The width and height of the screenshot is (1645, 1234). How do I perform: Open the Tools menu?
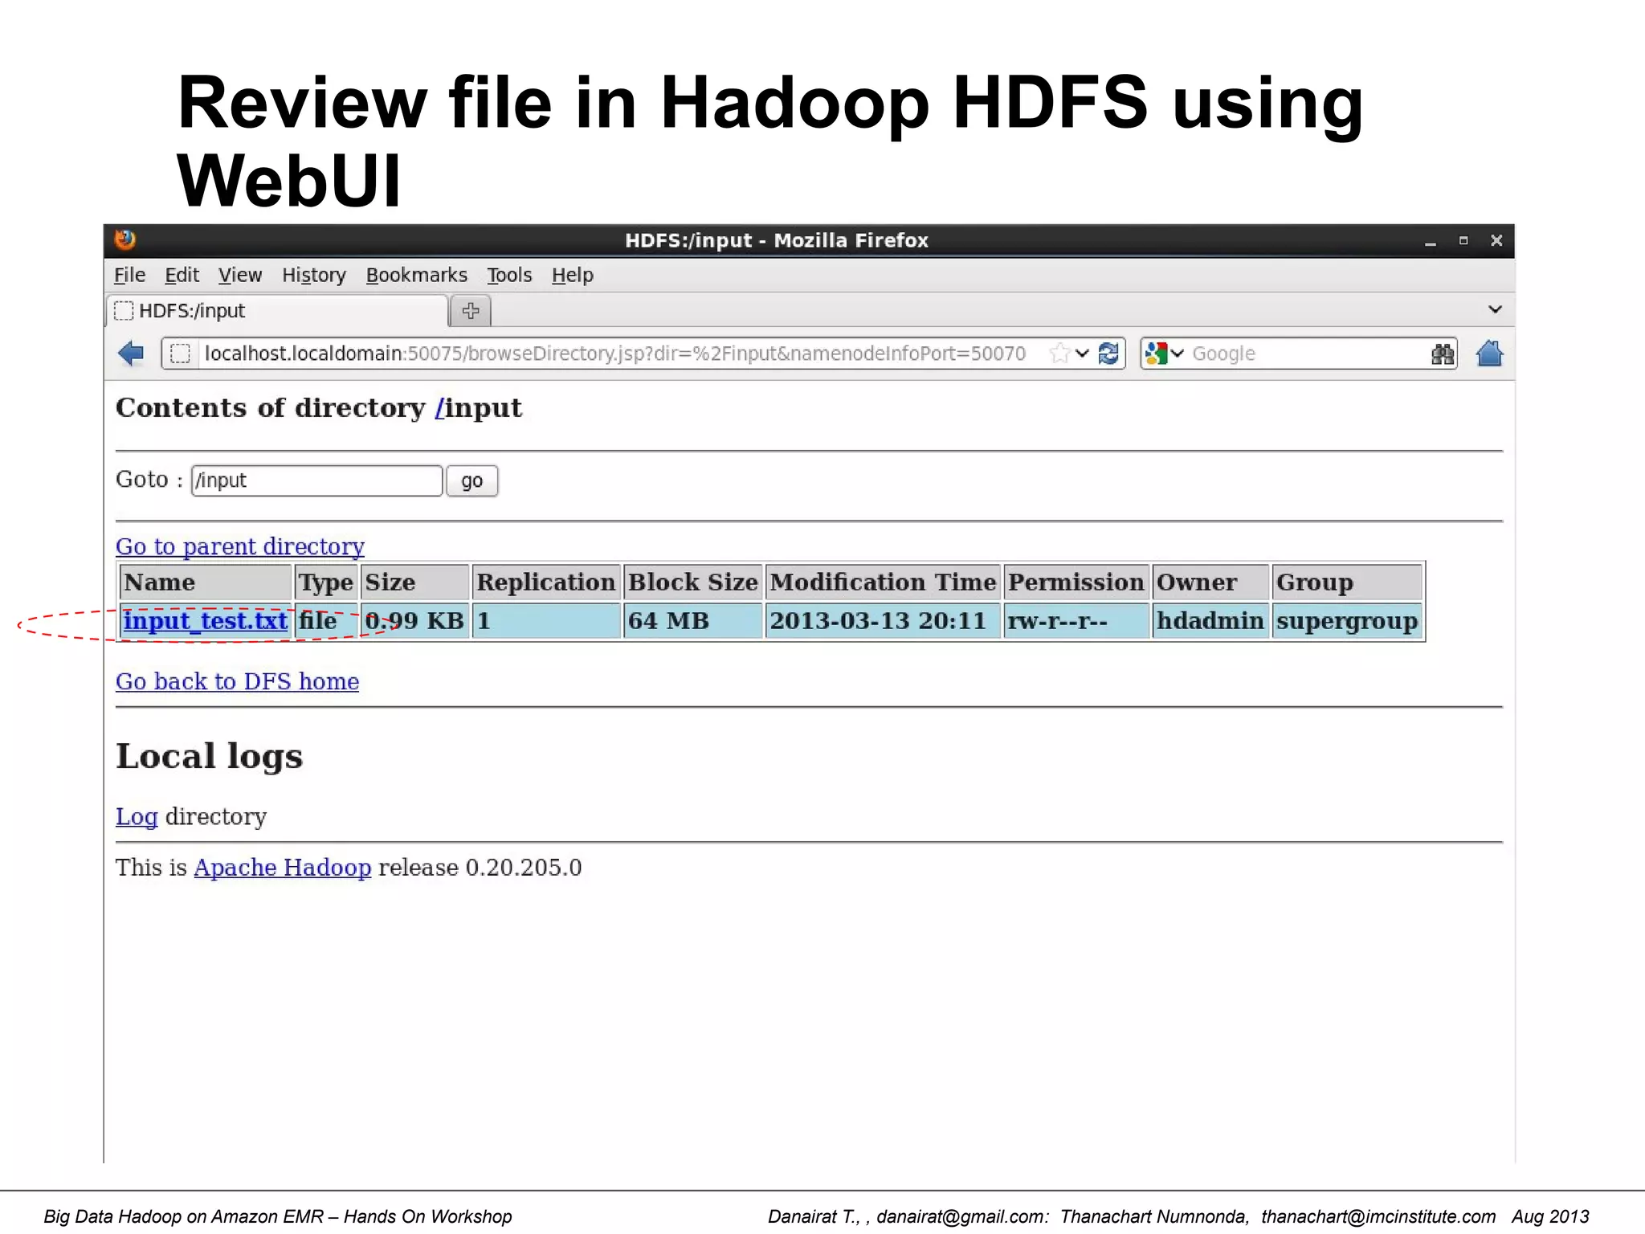click(x=509, y=275)
